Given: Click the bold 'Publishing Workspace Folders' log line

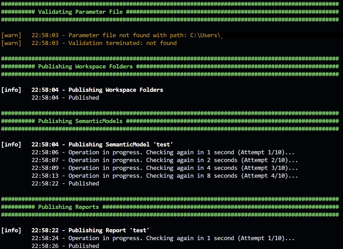Looking at the screenshot, I should 116,90.
